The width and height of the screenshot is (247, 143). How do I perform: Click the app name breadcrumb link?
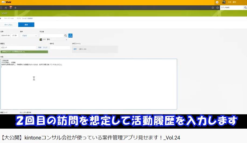[25, 18]
